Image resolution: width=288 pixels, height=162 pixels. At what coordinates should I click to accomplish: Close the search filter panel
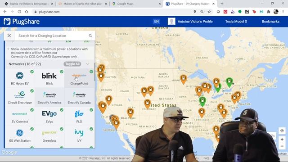(x=9, y=36)
